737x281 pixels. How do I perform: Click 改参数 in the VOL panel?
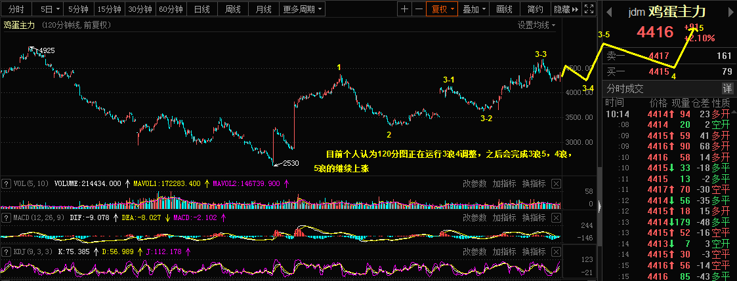click(474, 184)
